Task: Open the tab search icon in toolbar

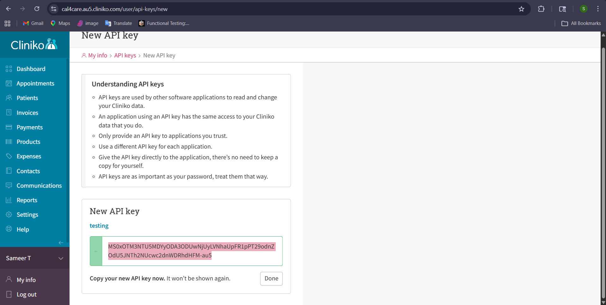Action: click(x=562, y=9)
